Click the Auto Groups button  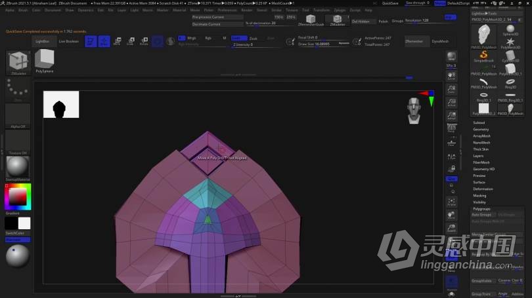483,215
